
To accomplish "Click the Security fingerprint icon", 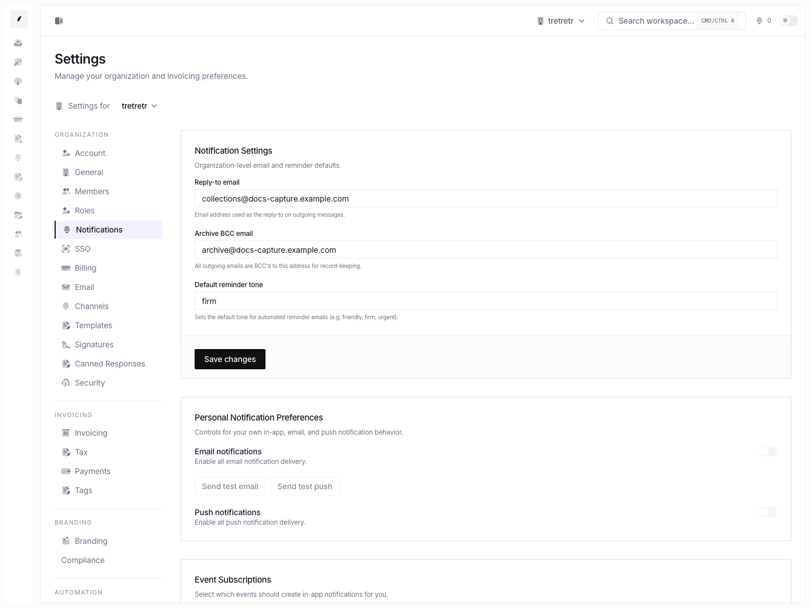I will (66, 383).
